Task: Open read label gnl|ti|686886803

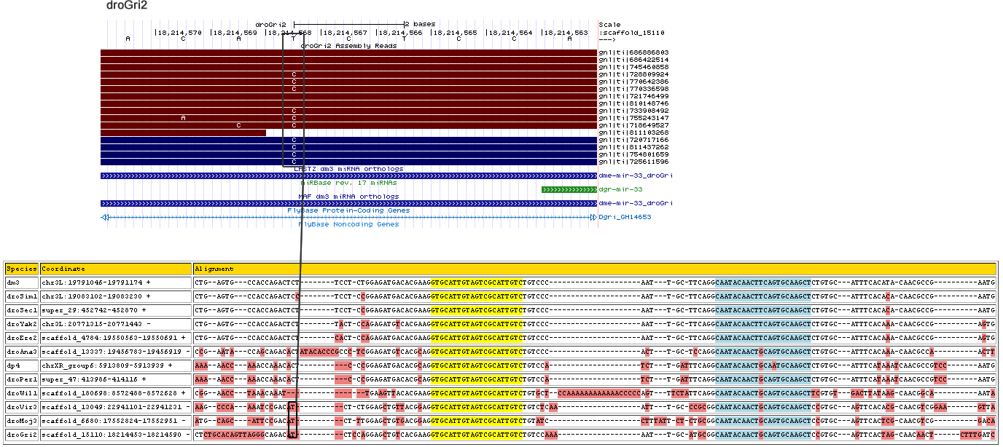Action: tap(633, 52)
